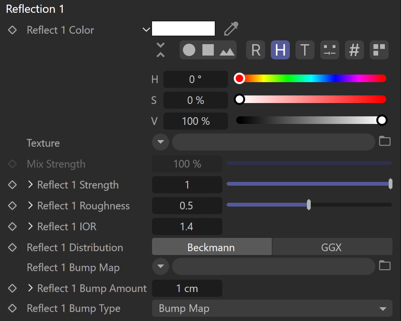
Task: Toggle Kelvin temperature T button
Action: pos(305,50)
